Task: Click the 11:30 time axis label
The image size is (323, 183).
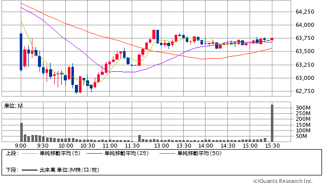Action: (132, 146)
